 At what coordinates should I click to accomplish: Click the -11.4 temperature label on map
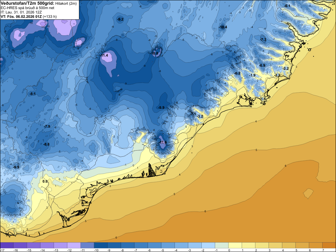[104, 56]
